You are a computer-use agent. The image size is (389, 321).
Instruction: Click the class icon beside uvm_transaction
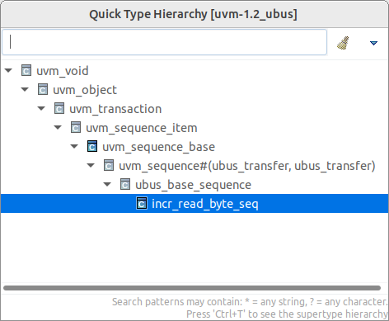point(59,108)
